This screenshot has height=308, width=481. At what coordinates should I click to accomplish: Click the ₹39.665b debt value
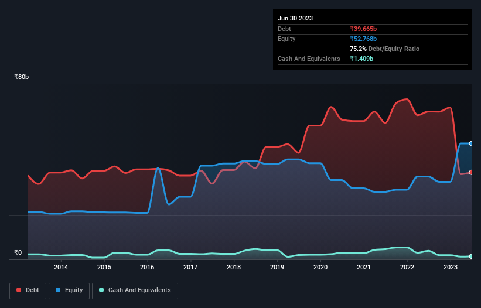tap(363, 29)
